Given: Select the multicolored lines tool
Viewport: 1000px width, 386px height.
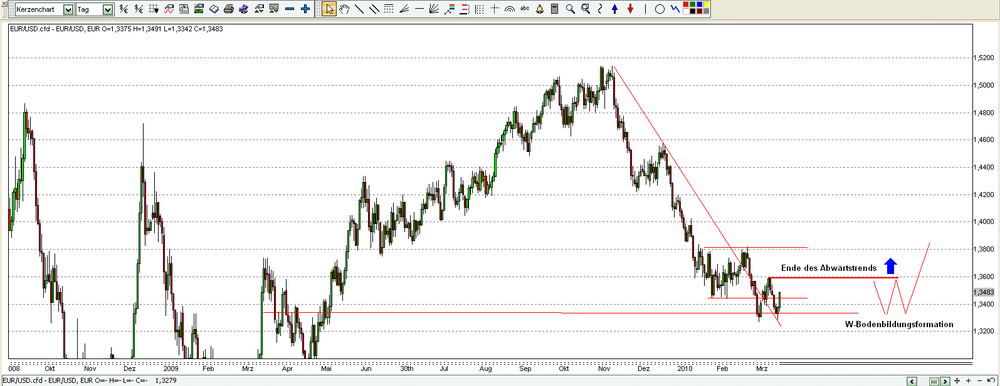Looking at the screenshot, I should click(450, 9).
